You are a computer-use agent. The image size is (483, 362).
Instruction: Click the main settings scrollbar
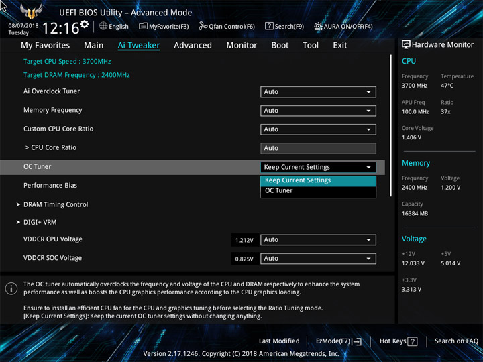[x=390, y=125]
